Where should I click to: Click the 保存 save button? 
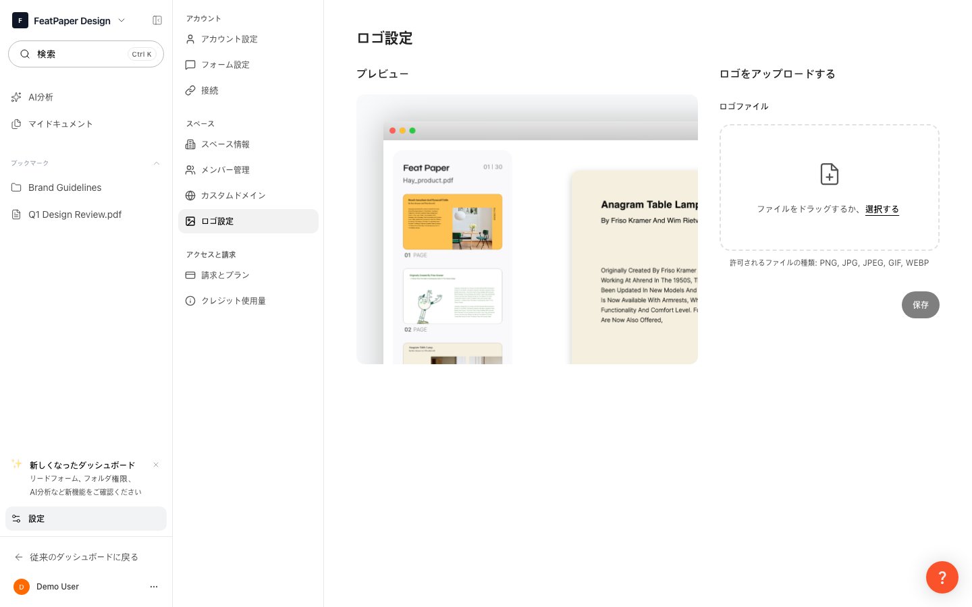(x=921, y=305)
